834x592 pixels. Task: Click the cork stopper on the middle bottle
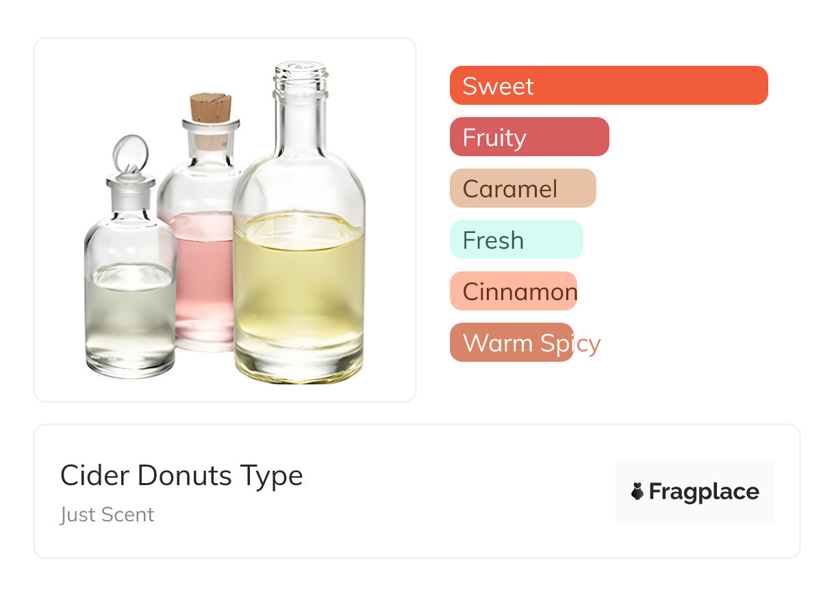(210, 108)
